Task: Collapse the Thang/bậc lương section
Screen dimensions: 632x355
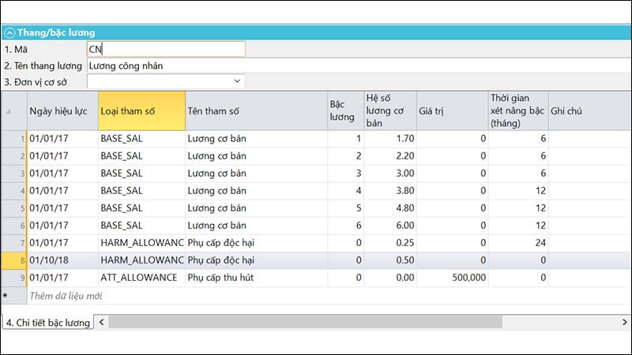Action: (x=9, y=32)
